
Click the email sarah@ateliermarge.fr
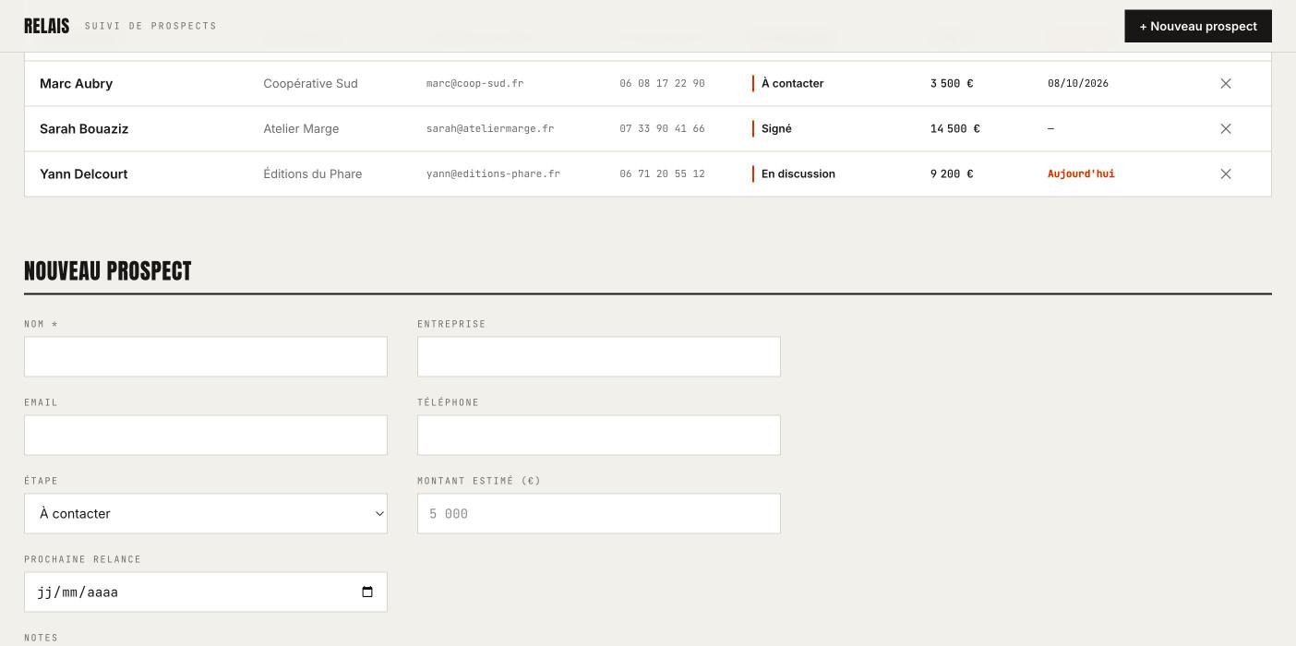point(490,128)
